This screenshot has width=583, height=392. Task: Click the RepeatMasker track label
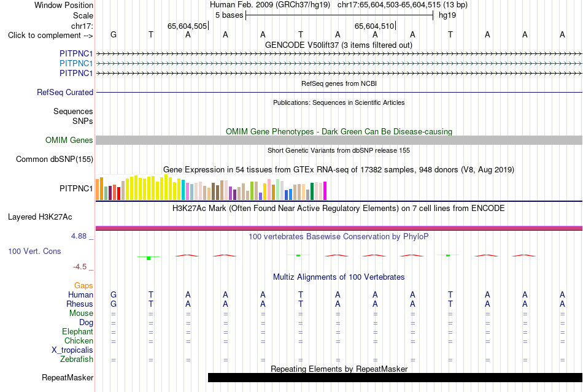click(68, 377)
